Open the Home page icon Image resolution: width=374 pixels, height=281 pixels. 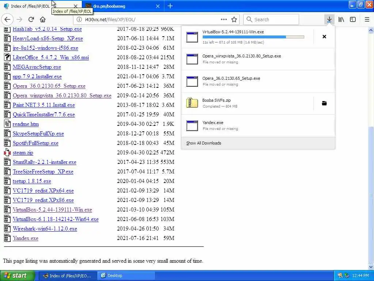tap(43, 20)
